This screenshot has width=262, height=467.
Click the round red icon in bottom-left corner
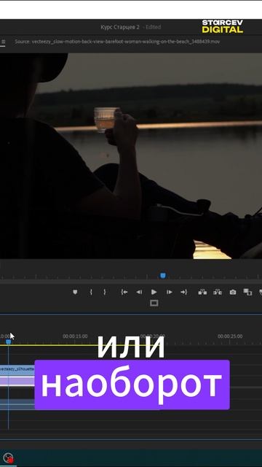[9, 458]
